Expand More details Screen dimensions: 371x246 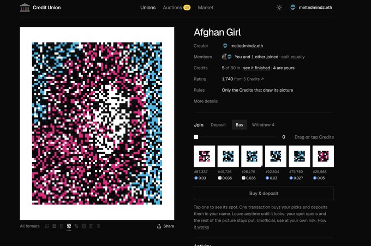coord(205,101)
